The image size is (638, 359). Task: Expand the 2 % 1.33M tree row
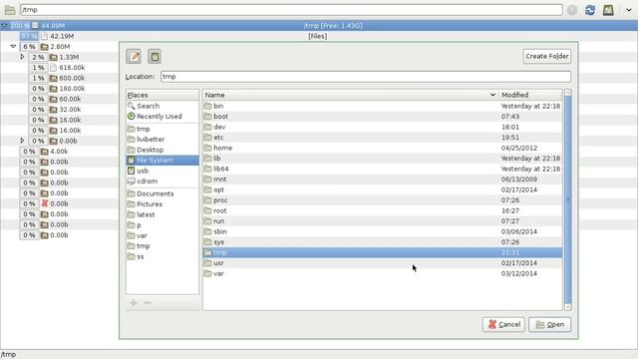point(22,57)
